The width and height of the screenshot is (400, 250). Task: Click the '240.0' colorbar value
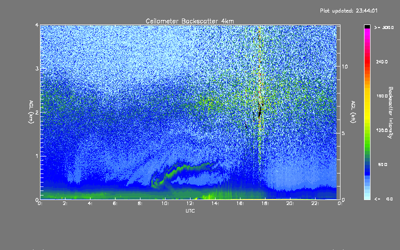click(x=382, y=61)
